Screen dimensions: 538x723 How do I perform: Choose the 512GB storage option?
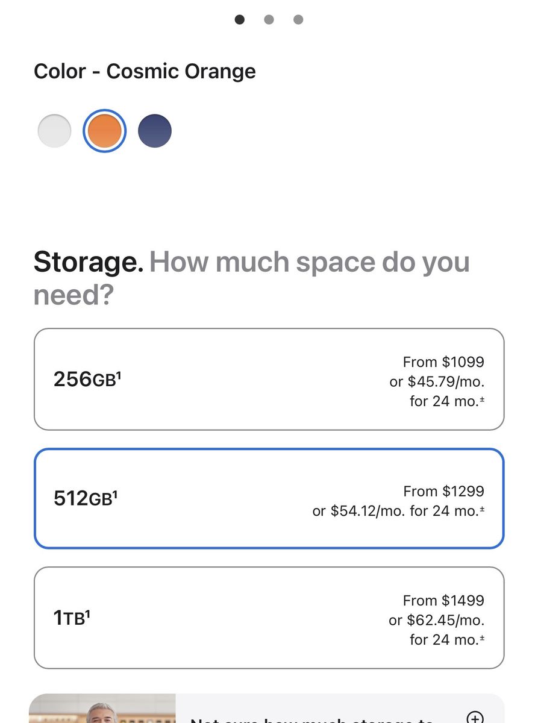point(269,498)
